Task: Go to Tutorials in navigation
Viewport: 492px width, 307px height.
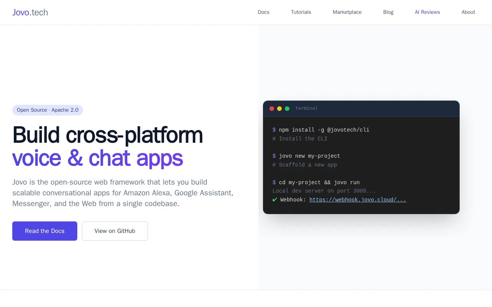Action: point(301,12)
